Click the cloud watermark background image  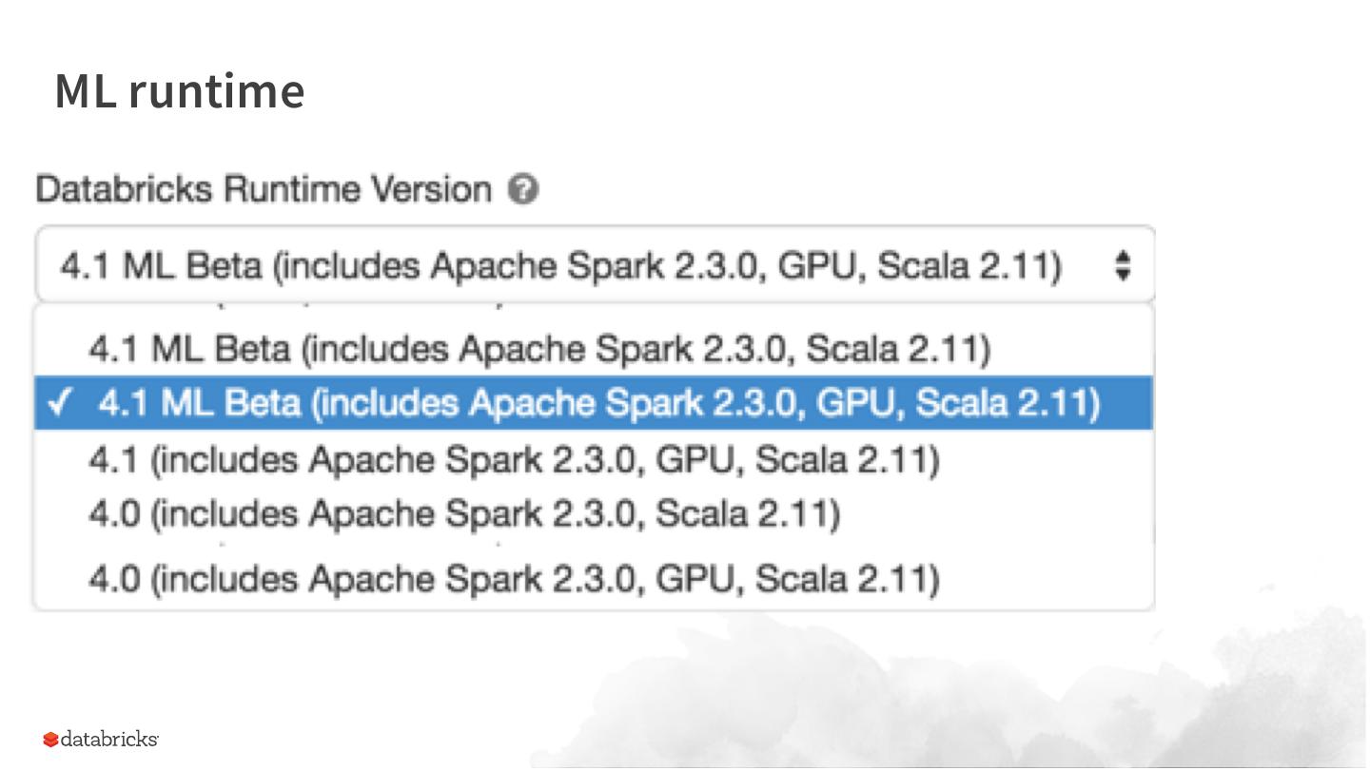tap(951, 694)
